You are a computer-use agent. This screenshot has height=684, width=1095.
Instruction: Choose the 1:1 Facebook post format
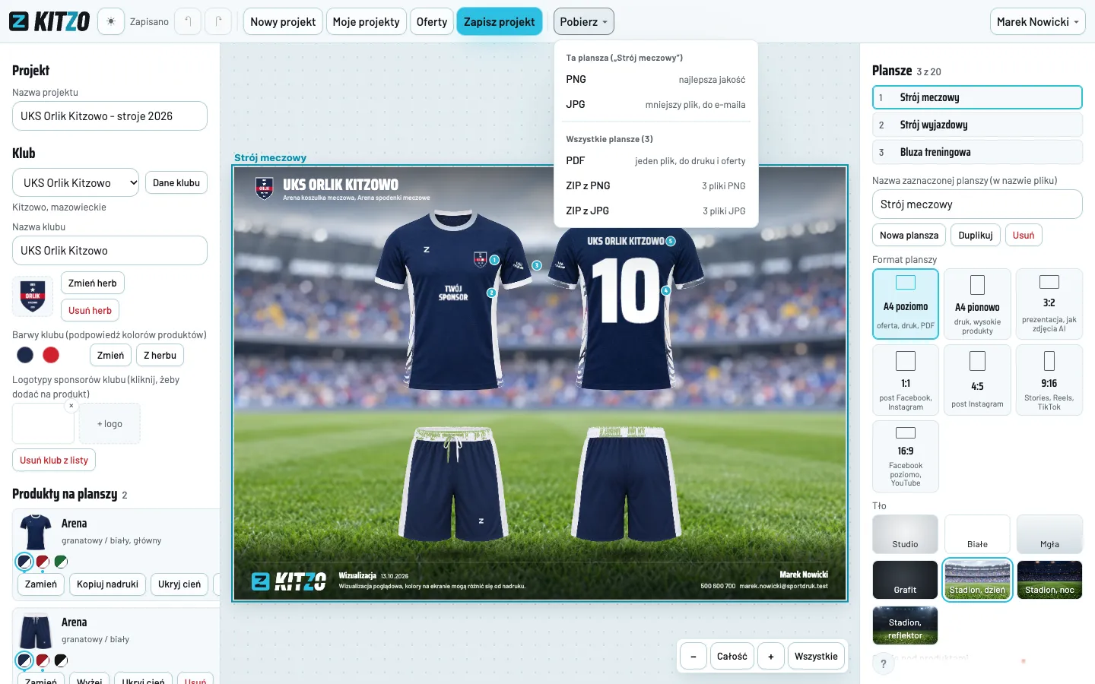coord(906,380)
